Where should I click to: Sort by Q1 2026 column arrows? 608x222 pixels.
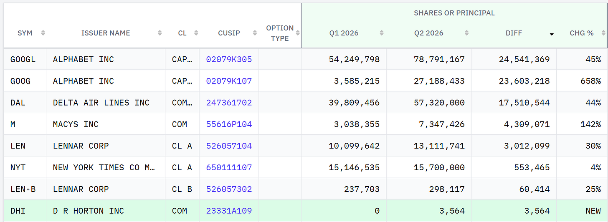(x=382, y=33)
